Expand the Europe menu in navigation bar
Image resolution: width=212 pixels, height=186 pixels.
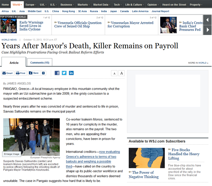point(31,5)
